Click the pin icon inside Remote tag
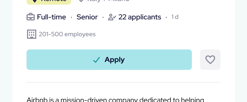 35,1
